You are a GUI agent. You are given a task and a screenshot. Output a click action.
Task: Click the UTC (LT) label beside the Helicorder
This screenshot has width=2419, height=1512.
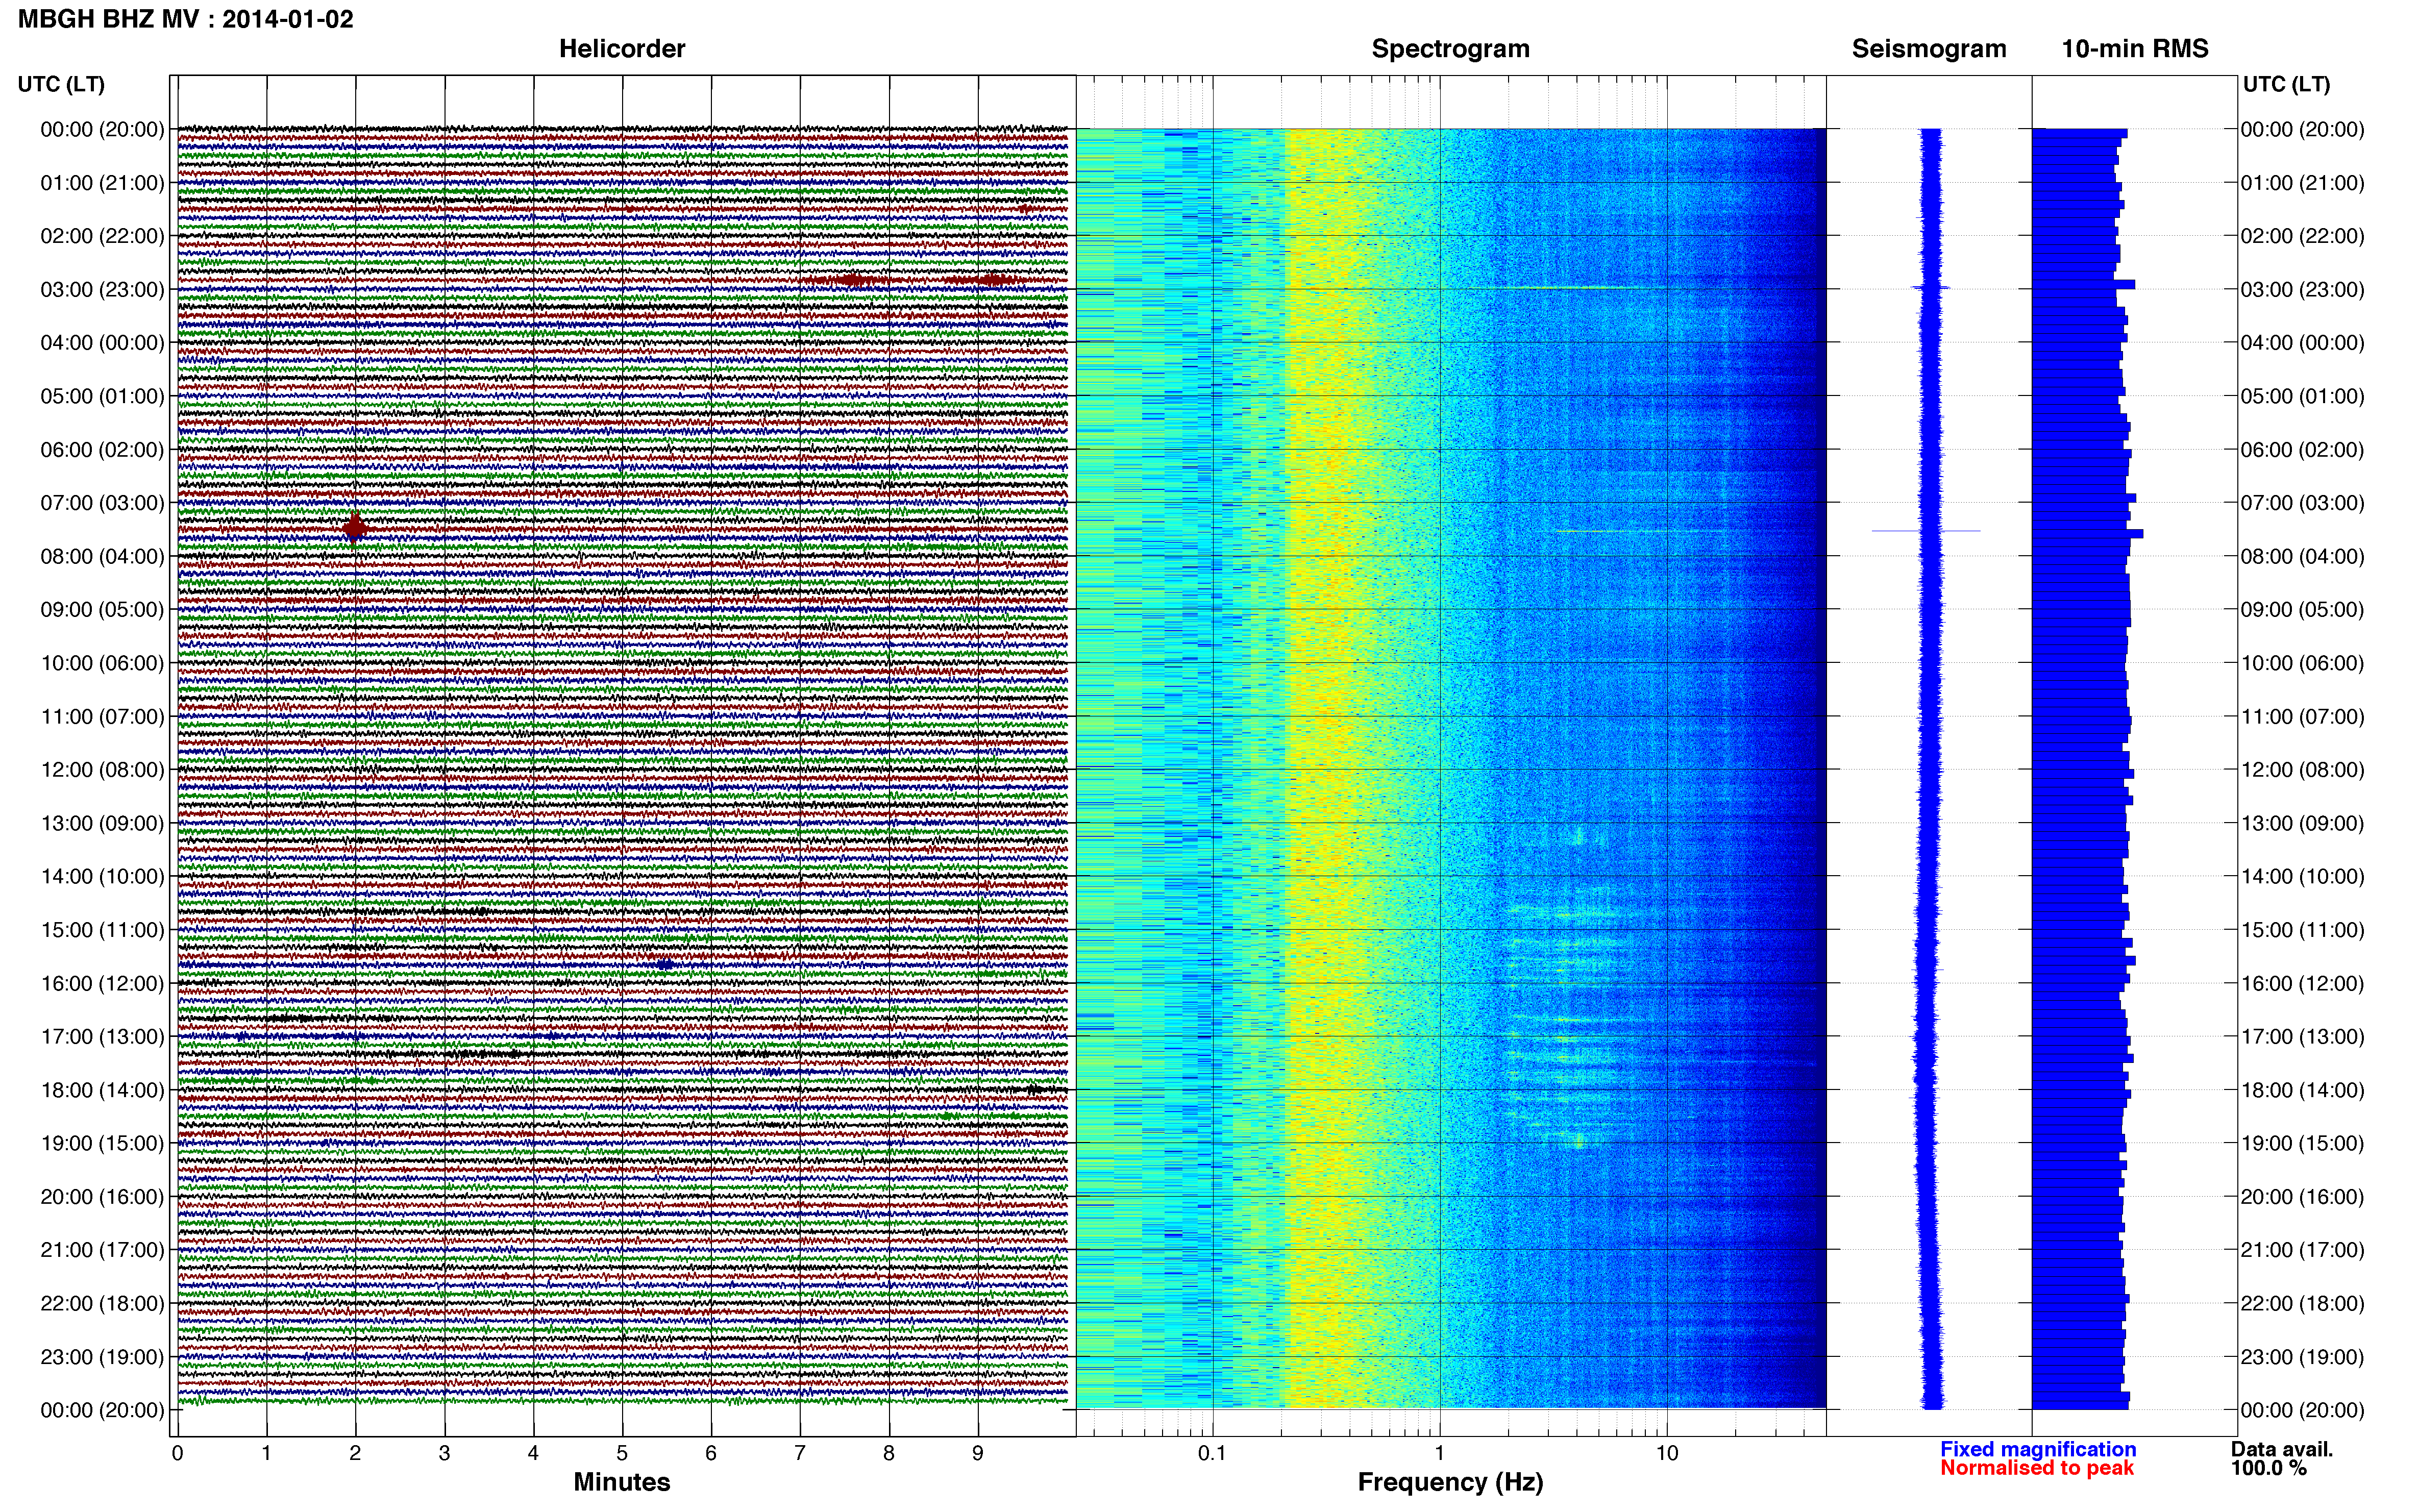point(61,84)
